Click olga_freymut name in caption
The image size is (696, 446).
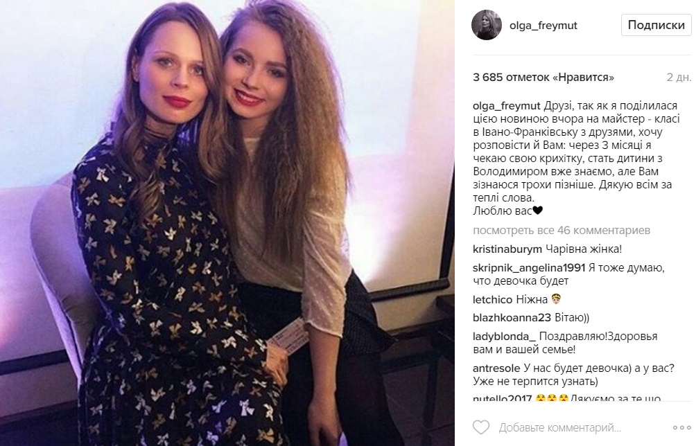pyautogui.click(x=507, y=106)
